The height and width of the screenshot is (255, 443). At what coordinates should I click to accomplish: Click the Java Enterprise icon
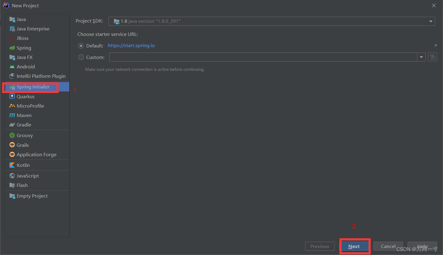coord(12,29)
